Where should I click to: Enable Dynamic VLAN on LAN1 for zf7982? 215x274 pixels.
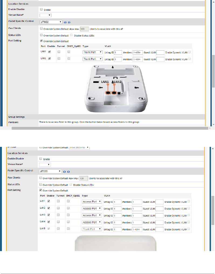pyautogui.click(x=190, y=52)
